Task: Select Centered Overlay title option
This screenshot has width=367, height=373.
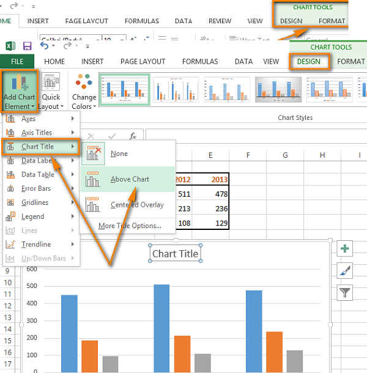Action: point(137,205)
